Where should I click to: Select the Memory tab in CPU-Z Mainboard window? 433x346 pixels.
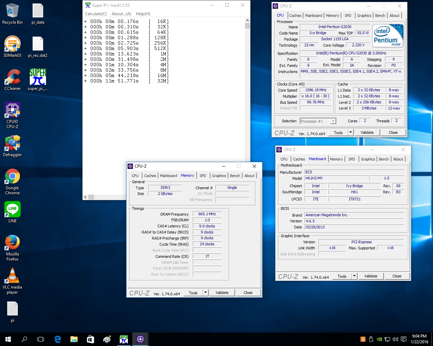click(x=336, y=159)
